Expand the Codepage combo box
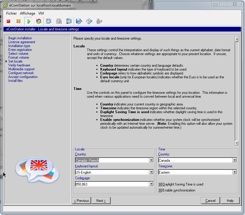Screen dimensions: 245x215 point(151,184)
